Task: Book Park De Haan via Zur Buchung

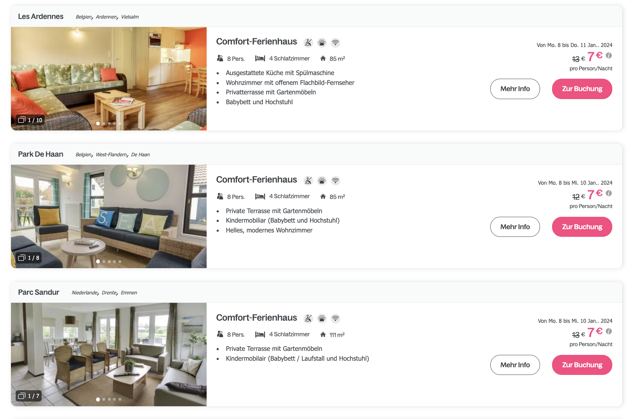Action: coord(582,227)
